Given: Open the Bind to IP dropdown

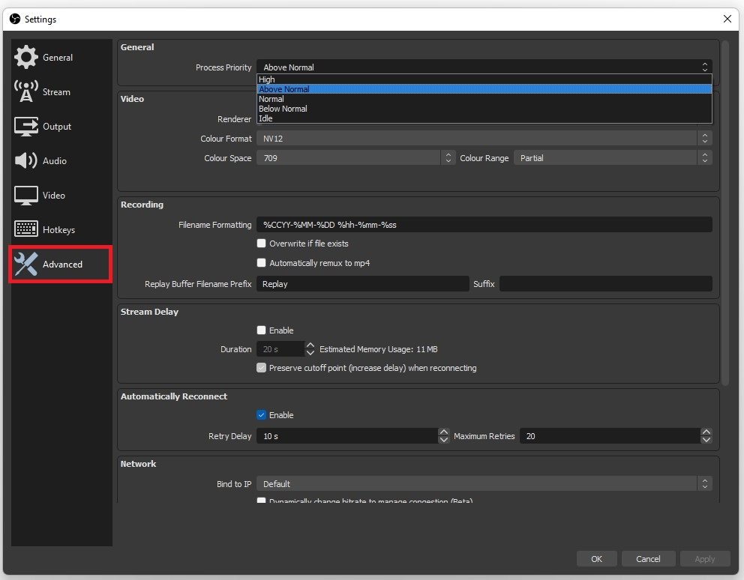Looking at the screenshot, I should pyautogui.click(x=484, y=484).
